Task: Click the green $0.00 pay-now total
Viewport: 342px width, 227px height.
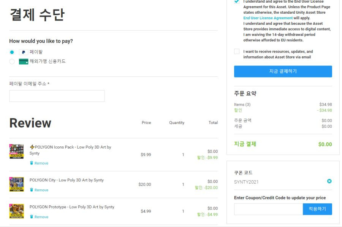Action: coord(325,144)
